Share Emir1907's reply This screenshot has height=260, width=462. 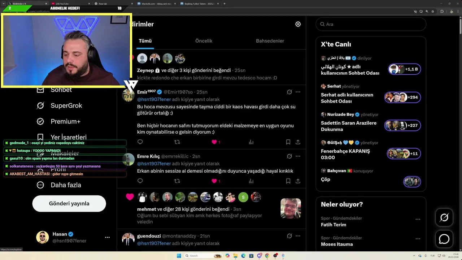[298, 142]
